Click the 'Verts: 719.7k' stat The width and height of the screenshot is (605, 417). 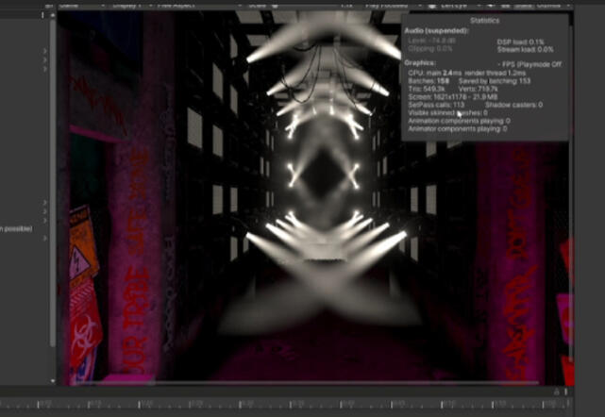click(x=479, y=89)
